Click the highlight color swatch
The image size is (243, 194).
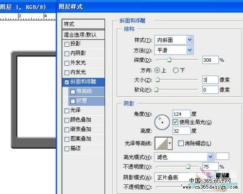222,157
